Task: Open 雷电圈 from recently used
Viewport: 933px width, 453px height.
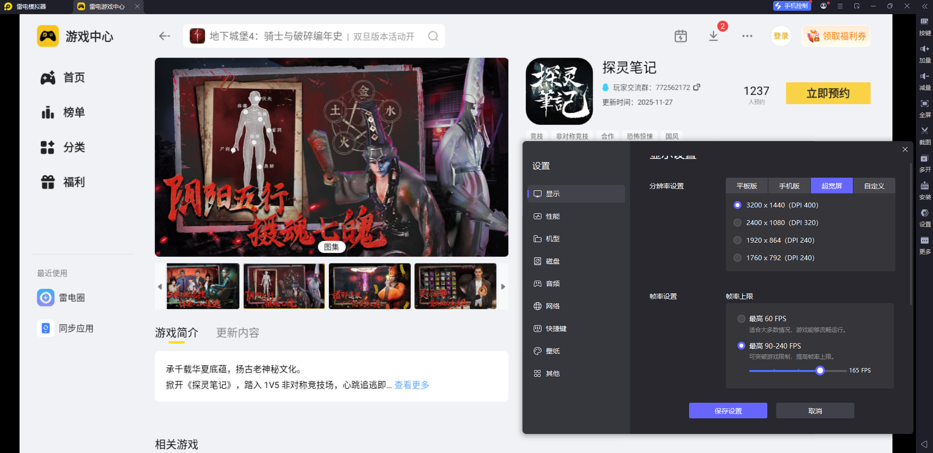Action: point(61,298)
